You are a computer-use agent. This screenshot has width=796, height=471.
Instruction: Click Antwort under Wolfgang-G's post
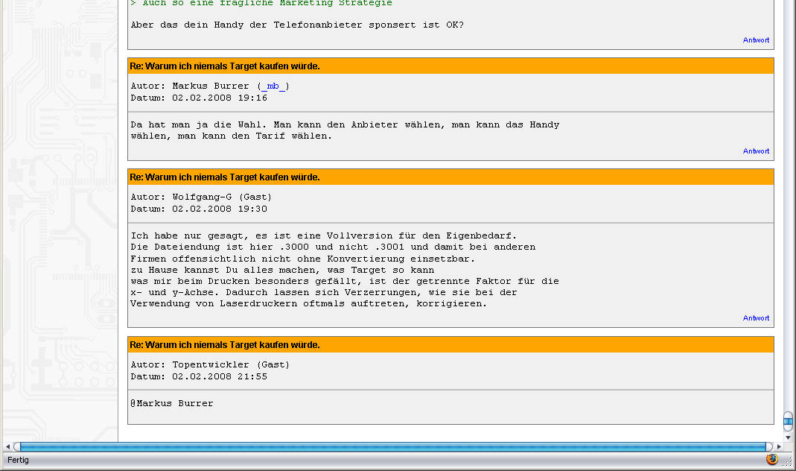(756, 318)
